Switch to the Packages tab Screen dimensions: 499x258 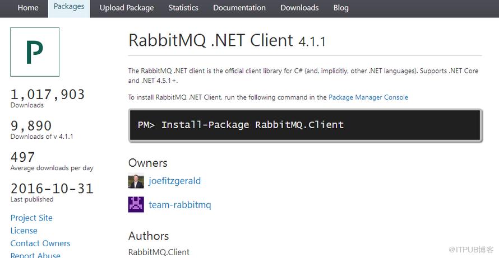click(69, 8)
